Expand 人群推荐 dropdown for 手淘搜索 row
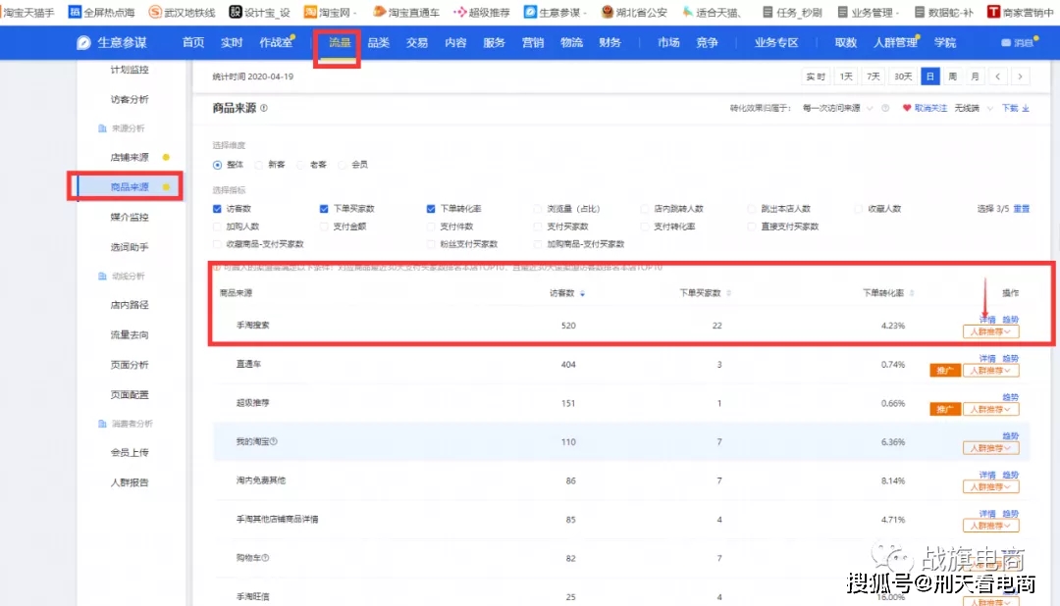Screen dimensions: 1060x606 pos(990,331)
